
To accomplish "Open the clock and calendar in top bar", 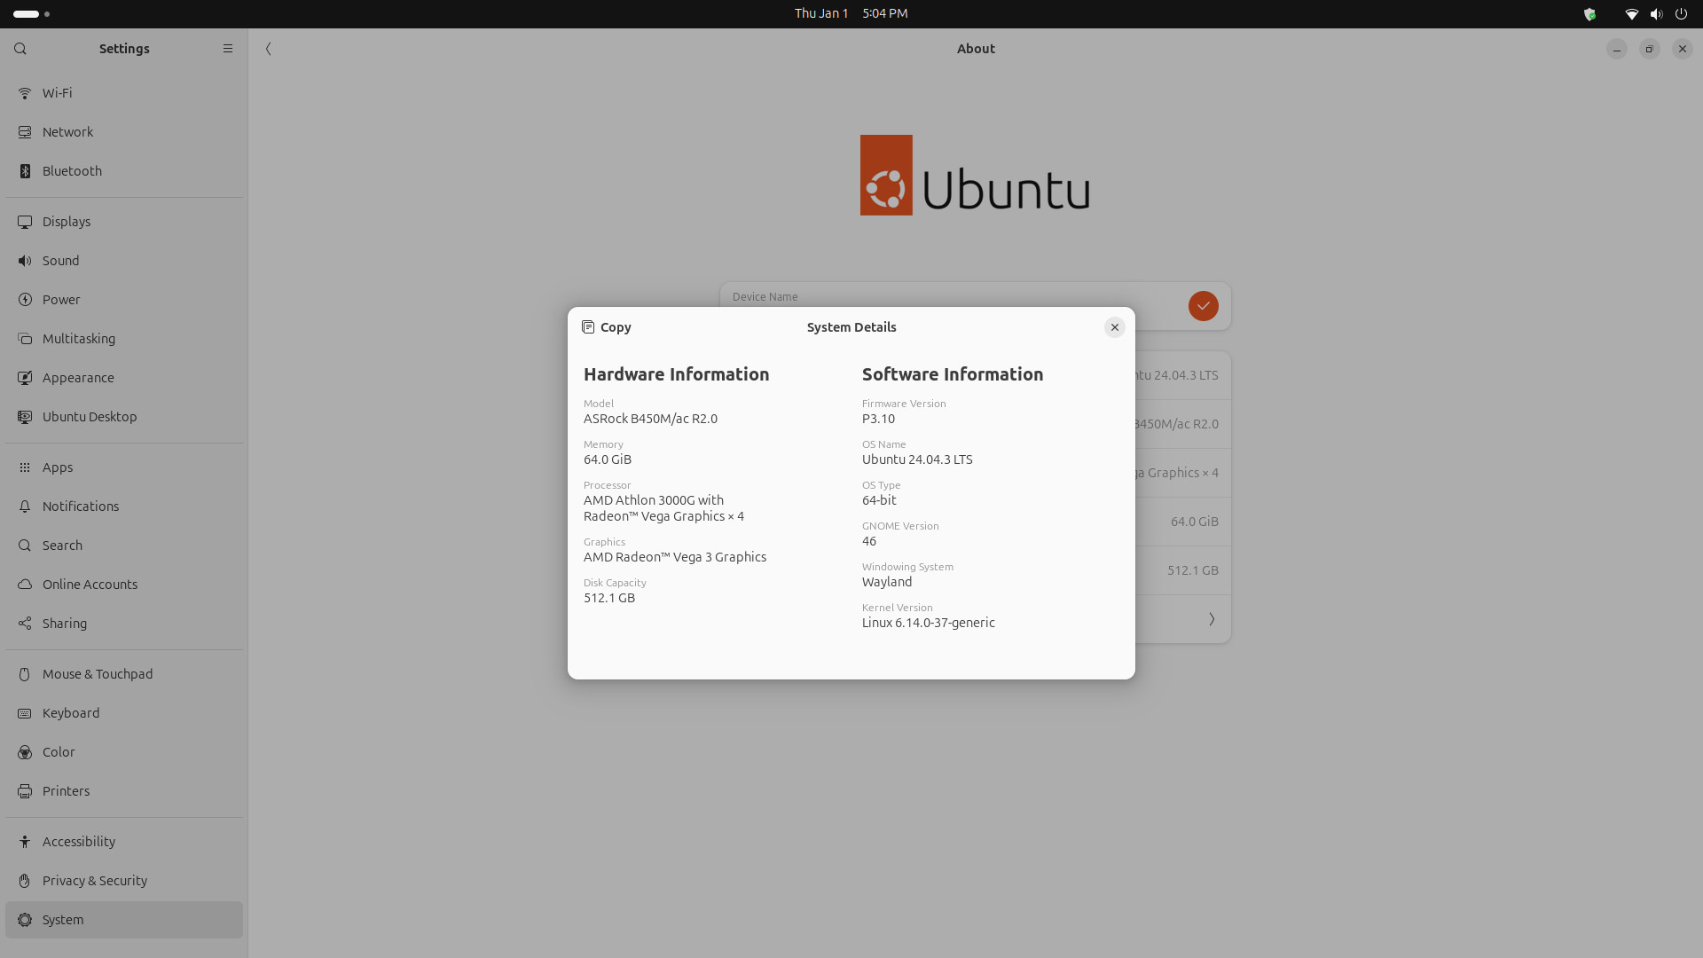I will pos(850,13).
